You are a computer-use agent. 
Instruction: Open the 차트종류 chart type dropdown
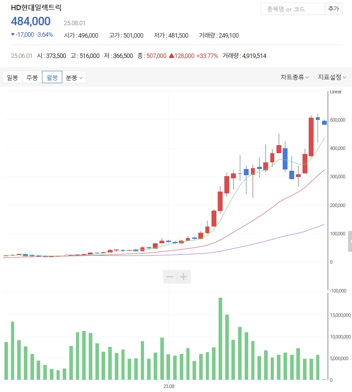click(295, 77)
